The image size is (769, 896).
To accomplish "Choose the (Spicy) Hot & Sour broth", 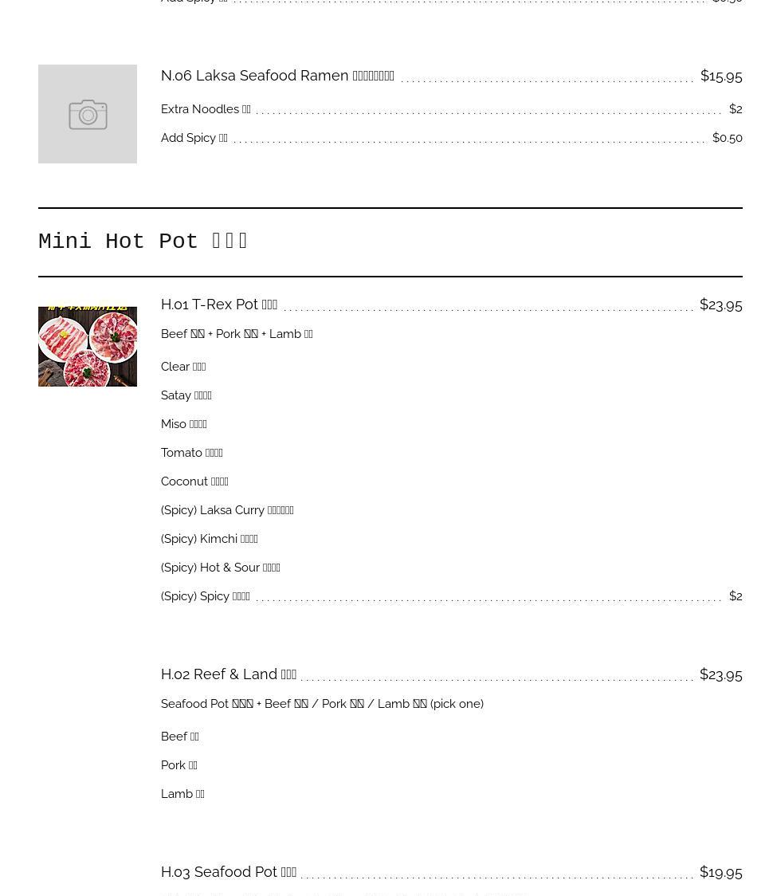I will [x=221, y=568].
